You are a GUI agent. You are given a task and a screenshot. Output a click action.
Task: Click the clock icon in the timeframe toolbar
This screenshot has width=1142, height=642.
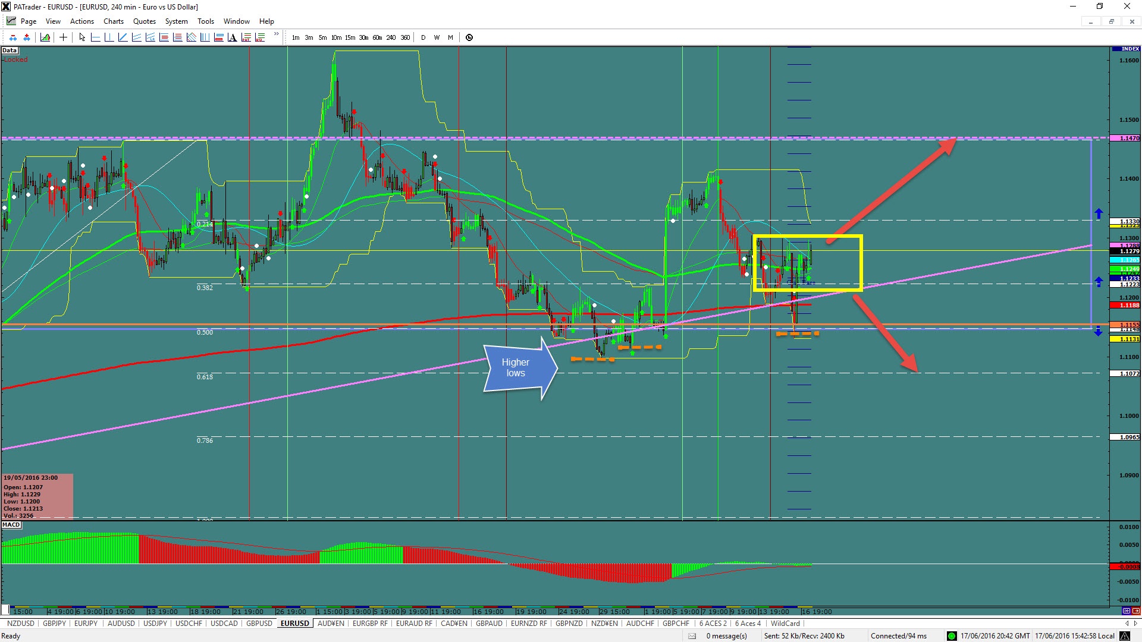[469, 37]
